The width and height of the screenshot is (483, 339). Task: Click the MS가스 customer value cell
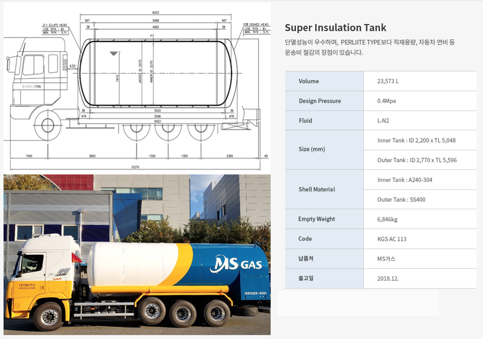tap(386, 259)
